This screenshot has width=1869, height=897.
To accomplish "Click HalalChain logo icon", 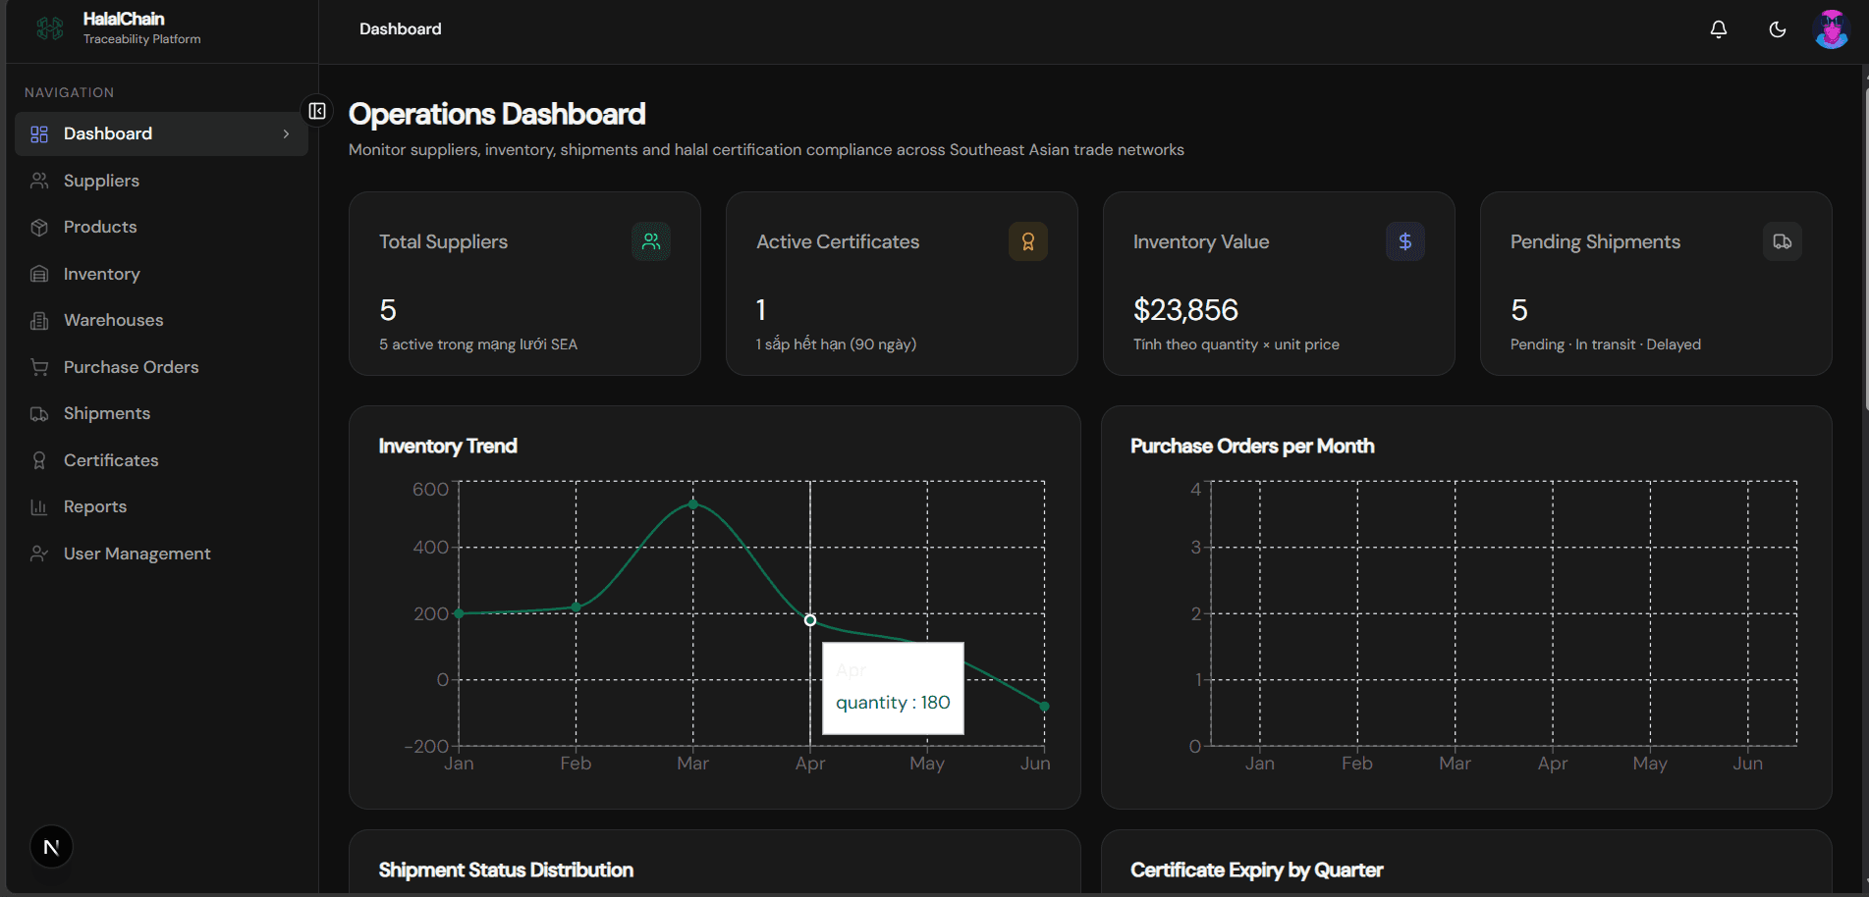I will 50,28.
